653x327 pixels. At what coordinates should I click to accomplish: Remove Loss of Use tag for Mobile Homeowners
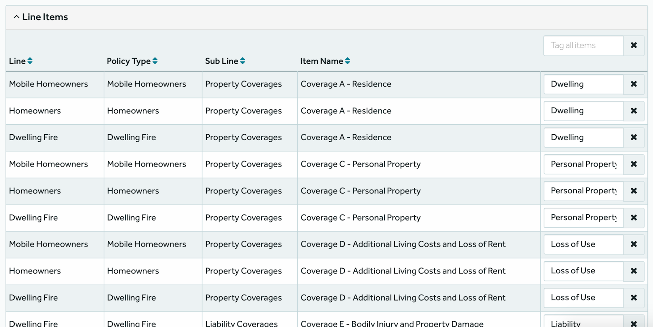[633, 244]
